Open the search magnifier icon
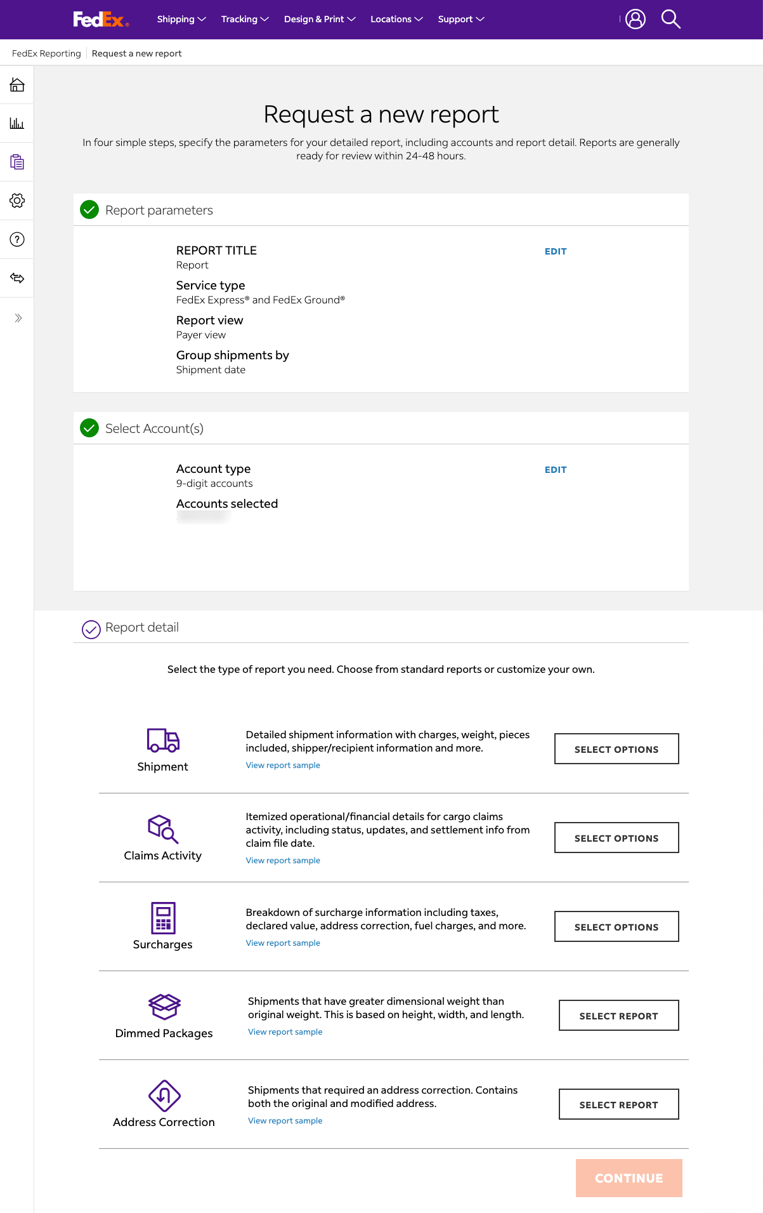Viewport: 763px width, 1213px height. pyautogui.click(x=670, y=19)
